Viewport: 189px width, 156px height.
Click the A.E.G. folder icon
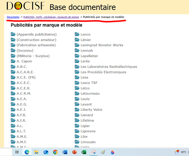(x=13, y=104)
